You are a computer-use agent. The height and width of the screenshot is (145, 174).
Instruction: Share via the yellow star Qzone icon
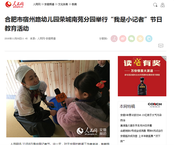click(140, 38)
